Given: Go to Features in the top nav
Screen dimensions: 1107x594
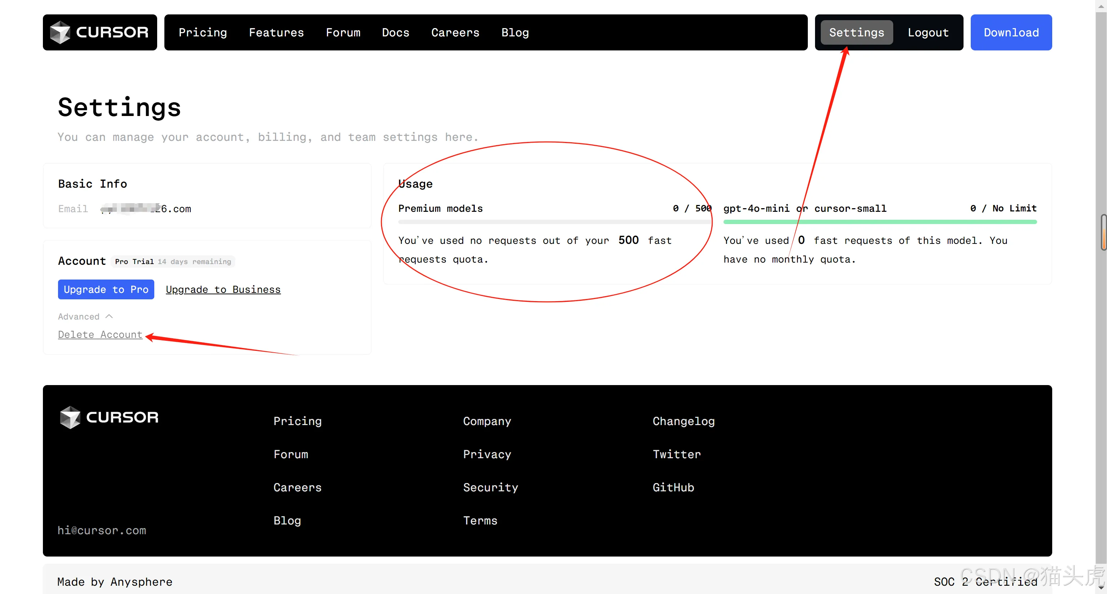Looking at the screenshot, I should click(276, 33).
